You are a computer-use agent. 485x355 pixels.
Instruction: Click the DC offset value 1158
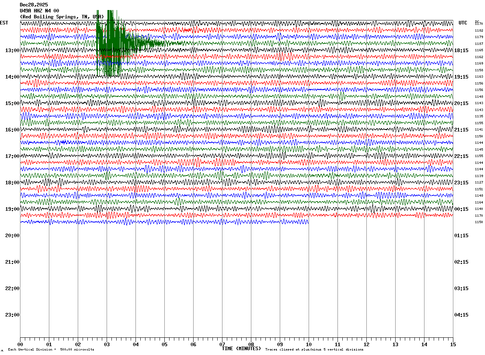click(479, 70)
